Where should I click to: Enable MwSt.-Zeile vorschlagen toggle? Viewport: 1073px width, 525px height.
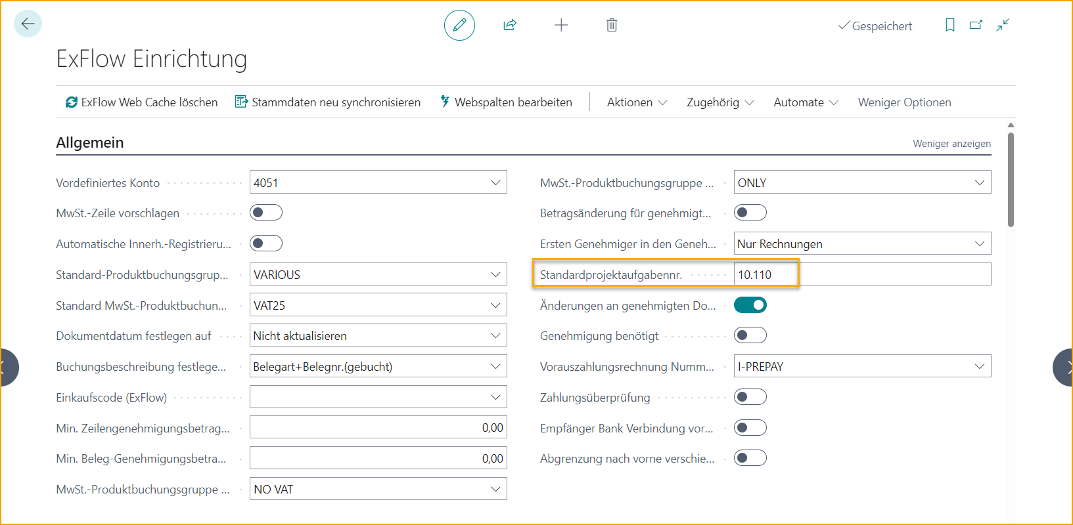pos(266,213)
